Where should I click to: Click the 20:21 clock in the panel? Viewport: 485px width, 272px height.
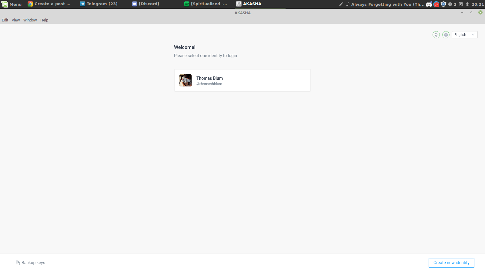[478, 4]
